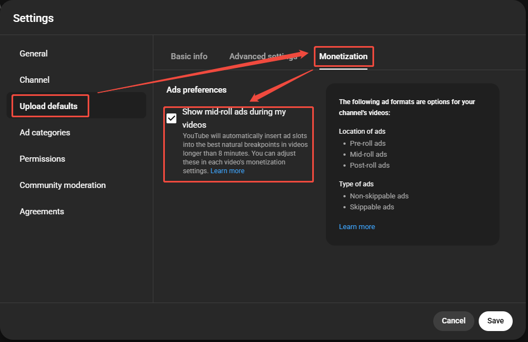The height and width of the screenshot is (342, 528).
Task: Open Learn more in the ad formats panel
Action: (x=357, y=226)
